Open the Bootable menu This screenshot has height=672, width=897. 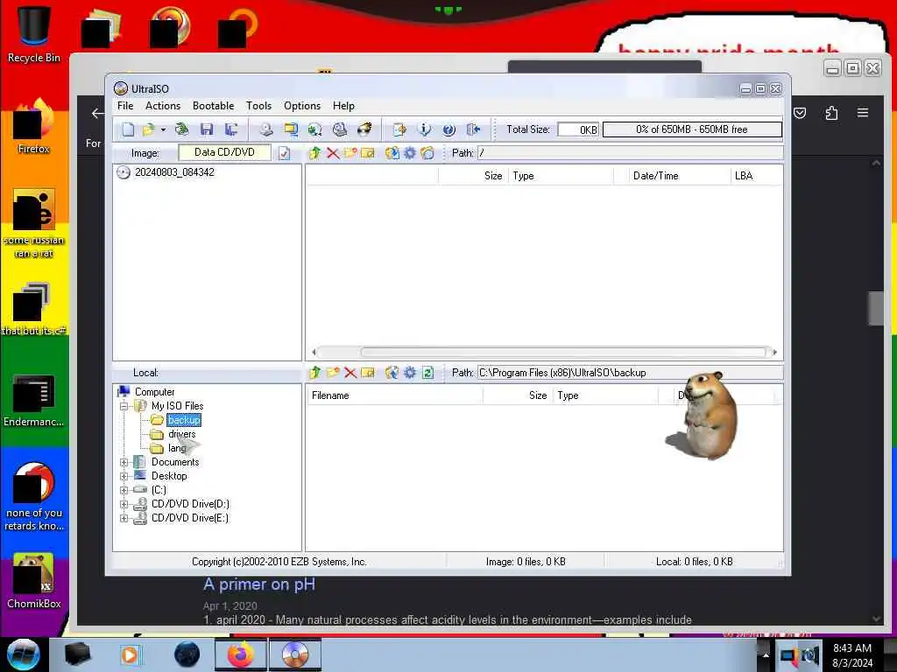pyautogui.click(x=214, y=106)
